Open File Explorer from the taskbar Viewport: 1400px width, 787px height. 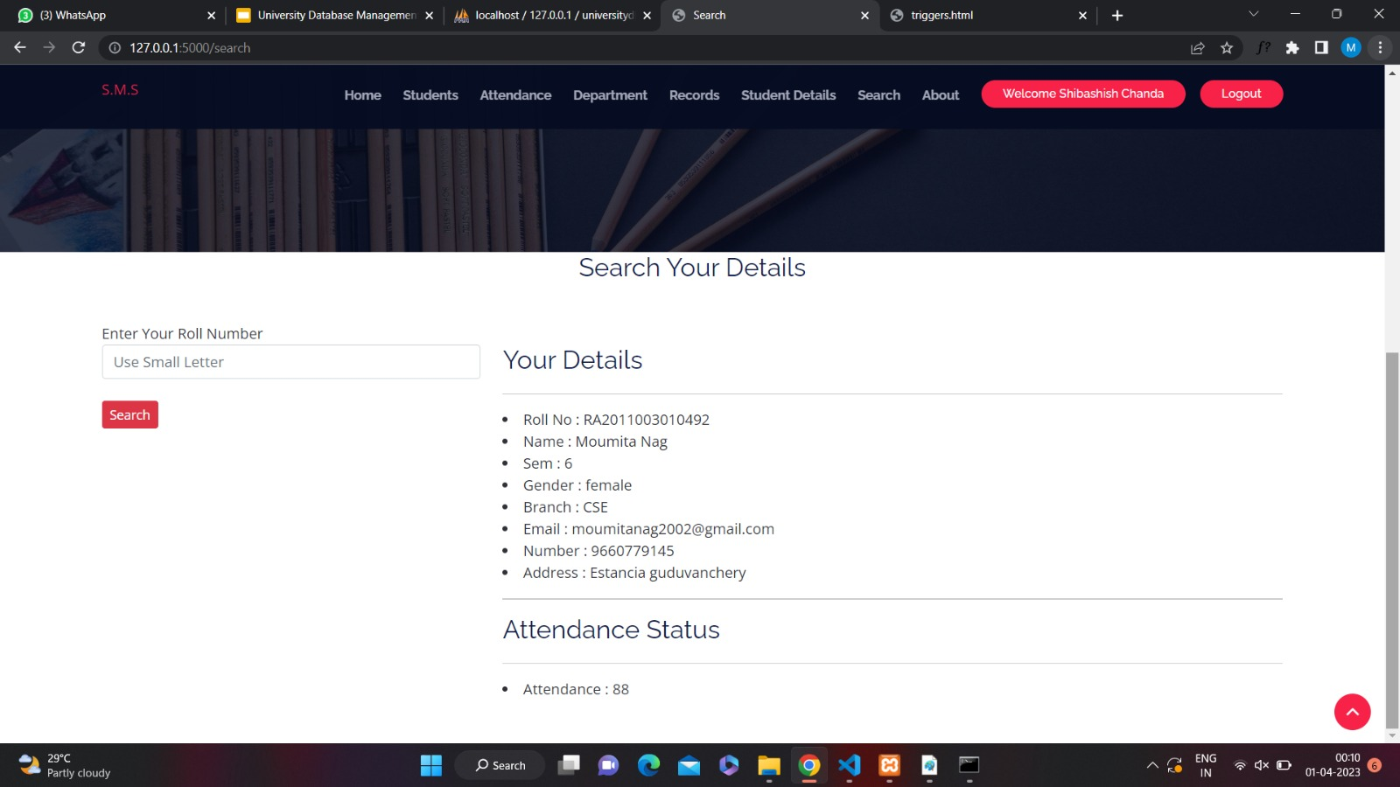(768, 764)
